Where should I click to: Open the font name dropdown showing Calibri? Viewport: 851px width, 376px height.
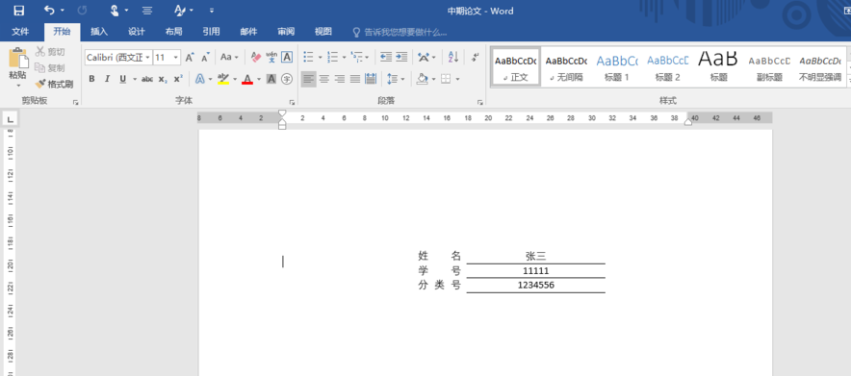pyautogui.click(x=118, y=57)
